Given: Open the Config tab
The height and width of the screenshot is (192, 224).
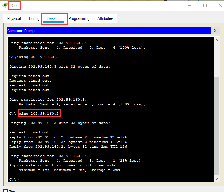Looking at the screenshot, I should pos(34,19).
